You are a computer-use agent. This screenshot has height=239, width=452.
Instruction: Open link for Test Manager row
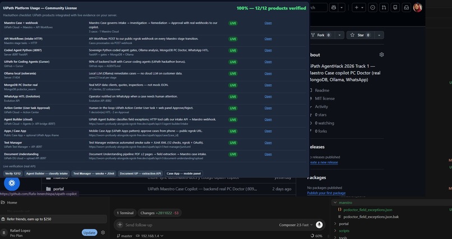268,143
